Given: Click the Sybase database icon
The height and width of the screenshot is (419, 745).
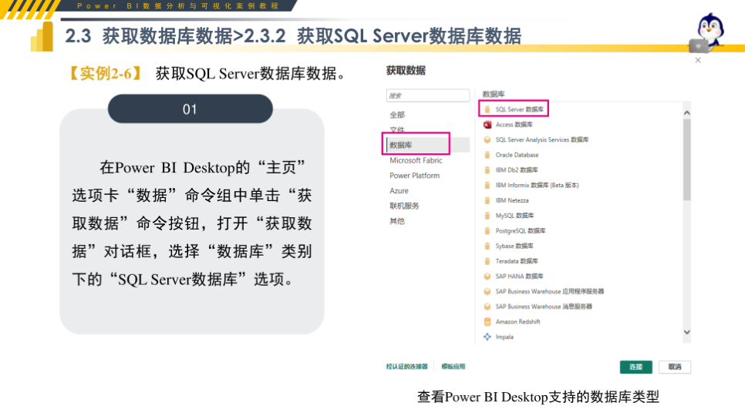Looking at the screenshot, I should click(487, 246).
